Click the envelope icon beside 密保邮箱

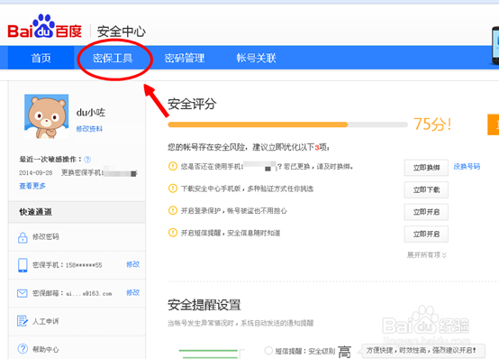pos(23,293)
